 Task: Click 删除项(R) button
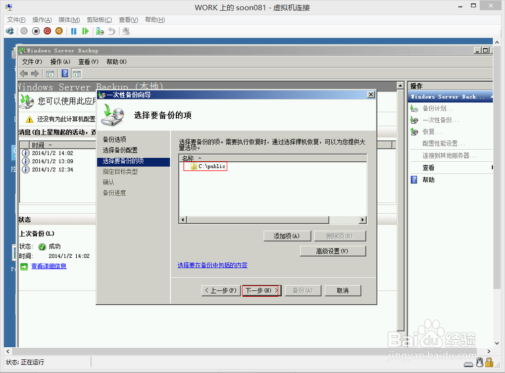click(x=340, y=236)
